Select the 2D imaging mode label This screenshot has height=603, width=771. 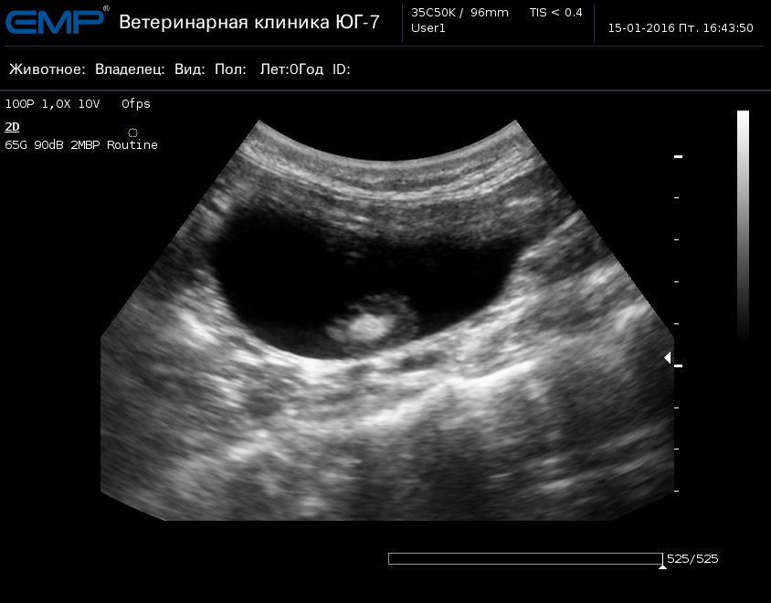pos(12,127)
